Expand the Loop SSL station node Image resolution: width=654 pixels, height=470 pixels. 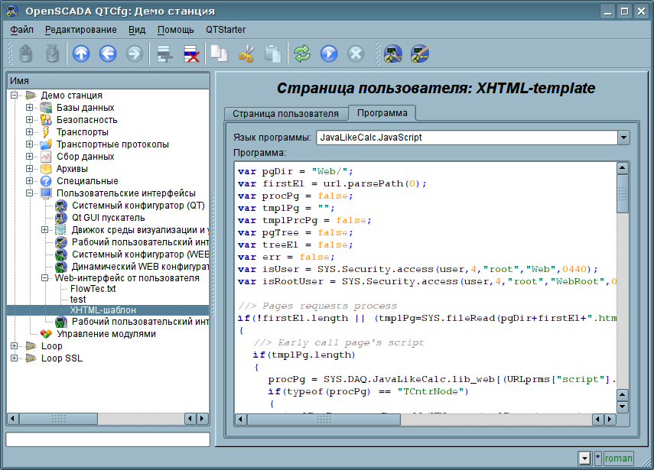(14, 358)
